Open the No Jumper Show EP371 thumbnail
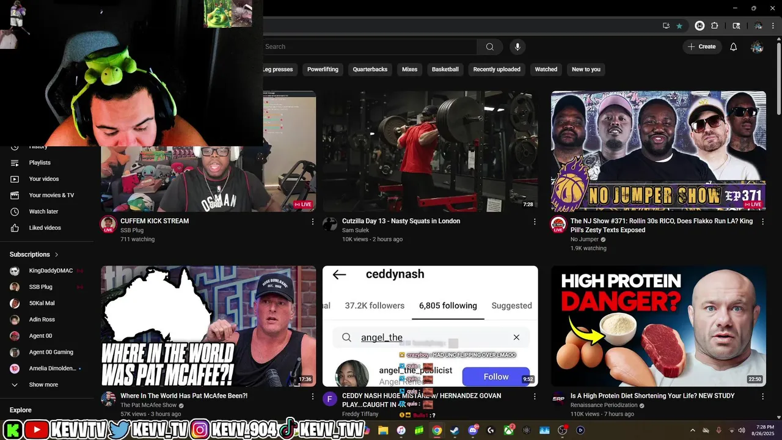The width and height of the screenshot is (782, 440). pyautogui.click(x=659, y=151)
